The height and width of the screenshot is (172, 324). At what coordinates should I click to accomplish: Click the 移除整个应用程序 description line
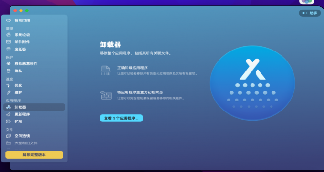tap(136, 53)
